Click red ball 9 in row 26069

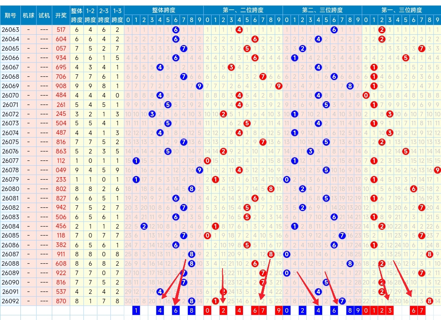(279, 86)
